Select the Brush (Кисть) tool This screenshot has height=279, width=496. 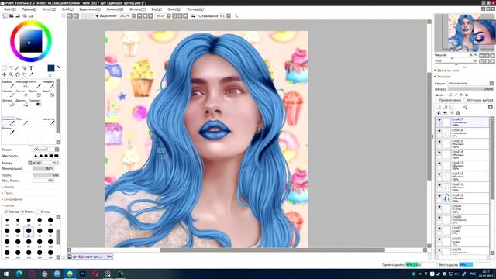[x=35, y=84]
